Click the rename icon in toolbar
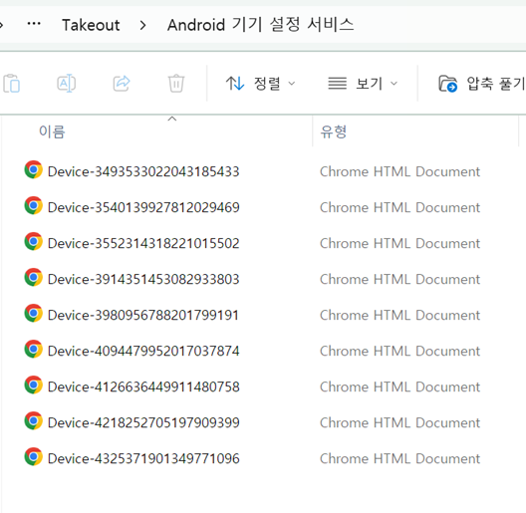Viewport: 526px width, 513px height. click(x=67, y=84)
